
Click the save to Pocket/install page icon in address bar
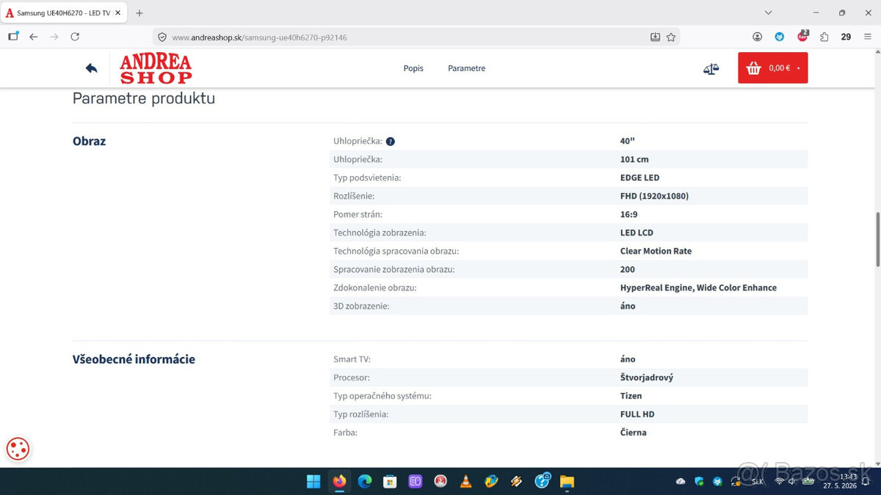pyautogui.click(x=655, y=37)
